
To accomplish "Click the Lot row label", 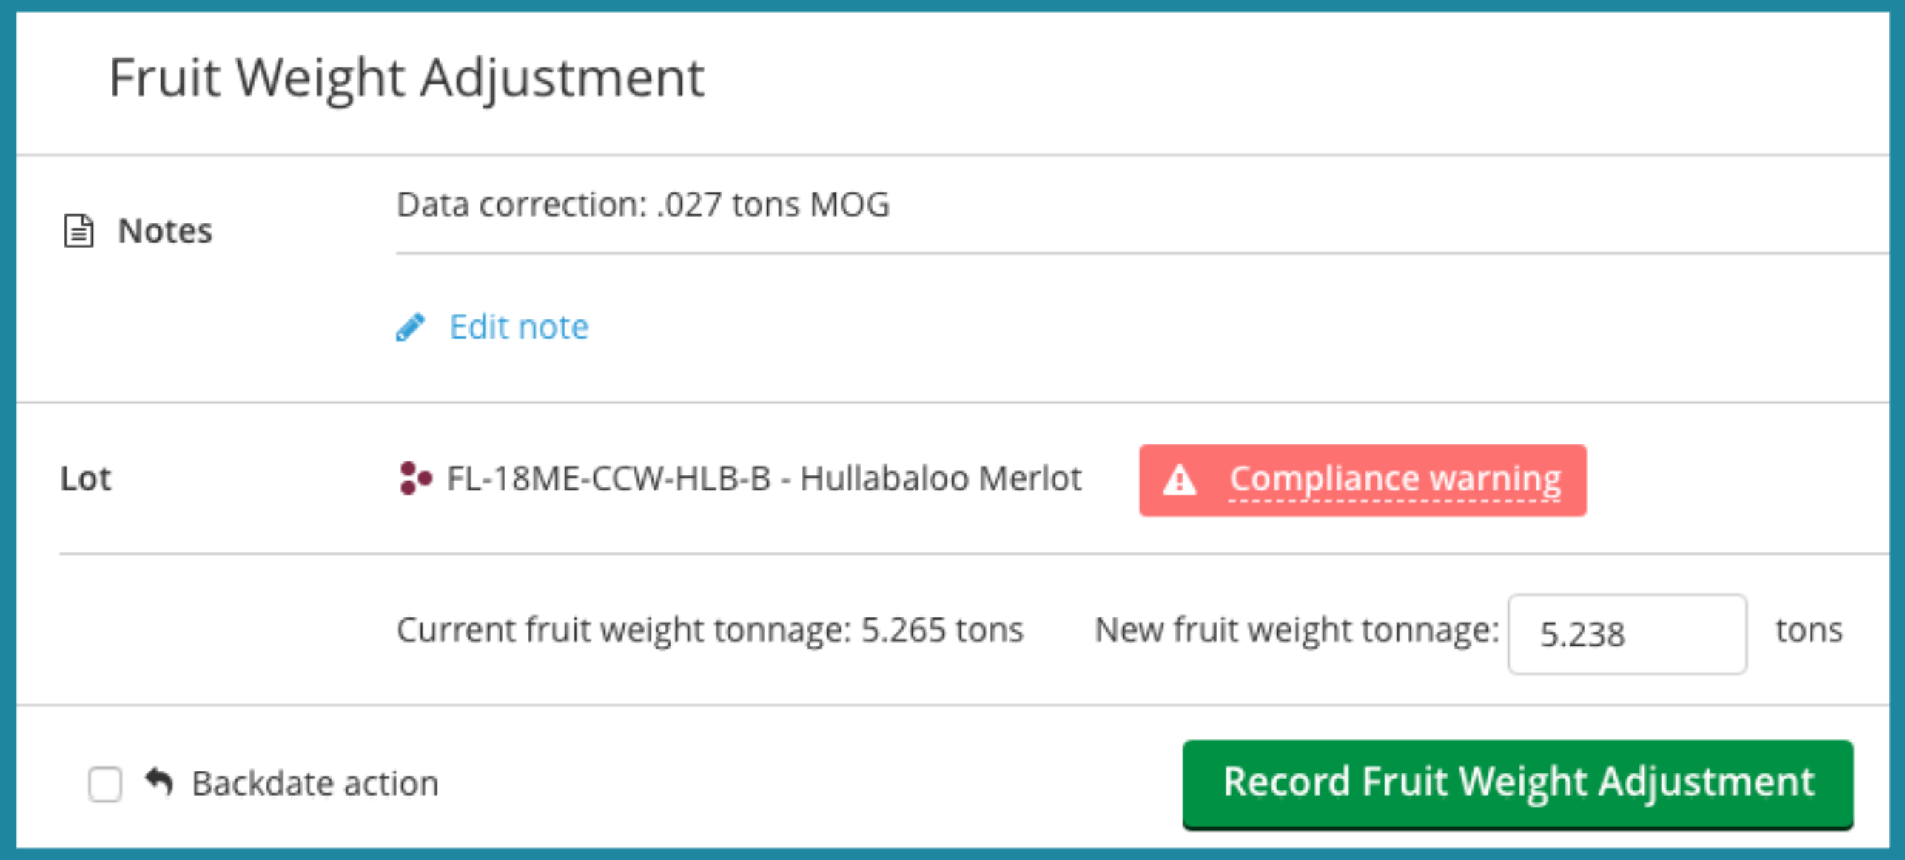I will coord(85,478).
